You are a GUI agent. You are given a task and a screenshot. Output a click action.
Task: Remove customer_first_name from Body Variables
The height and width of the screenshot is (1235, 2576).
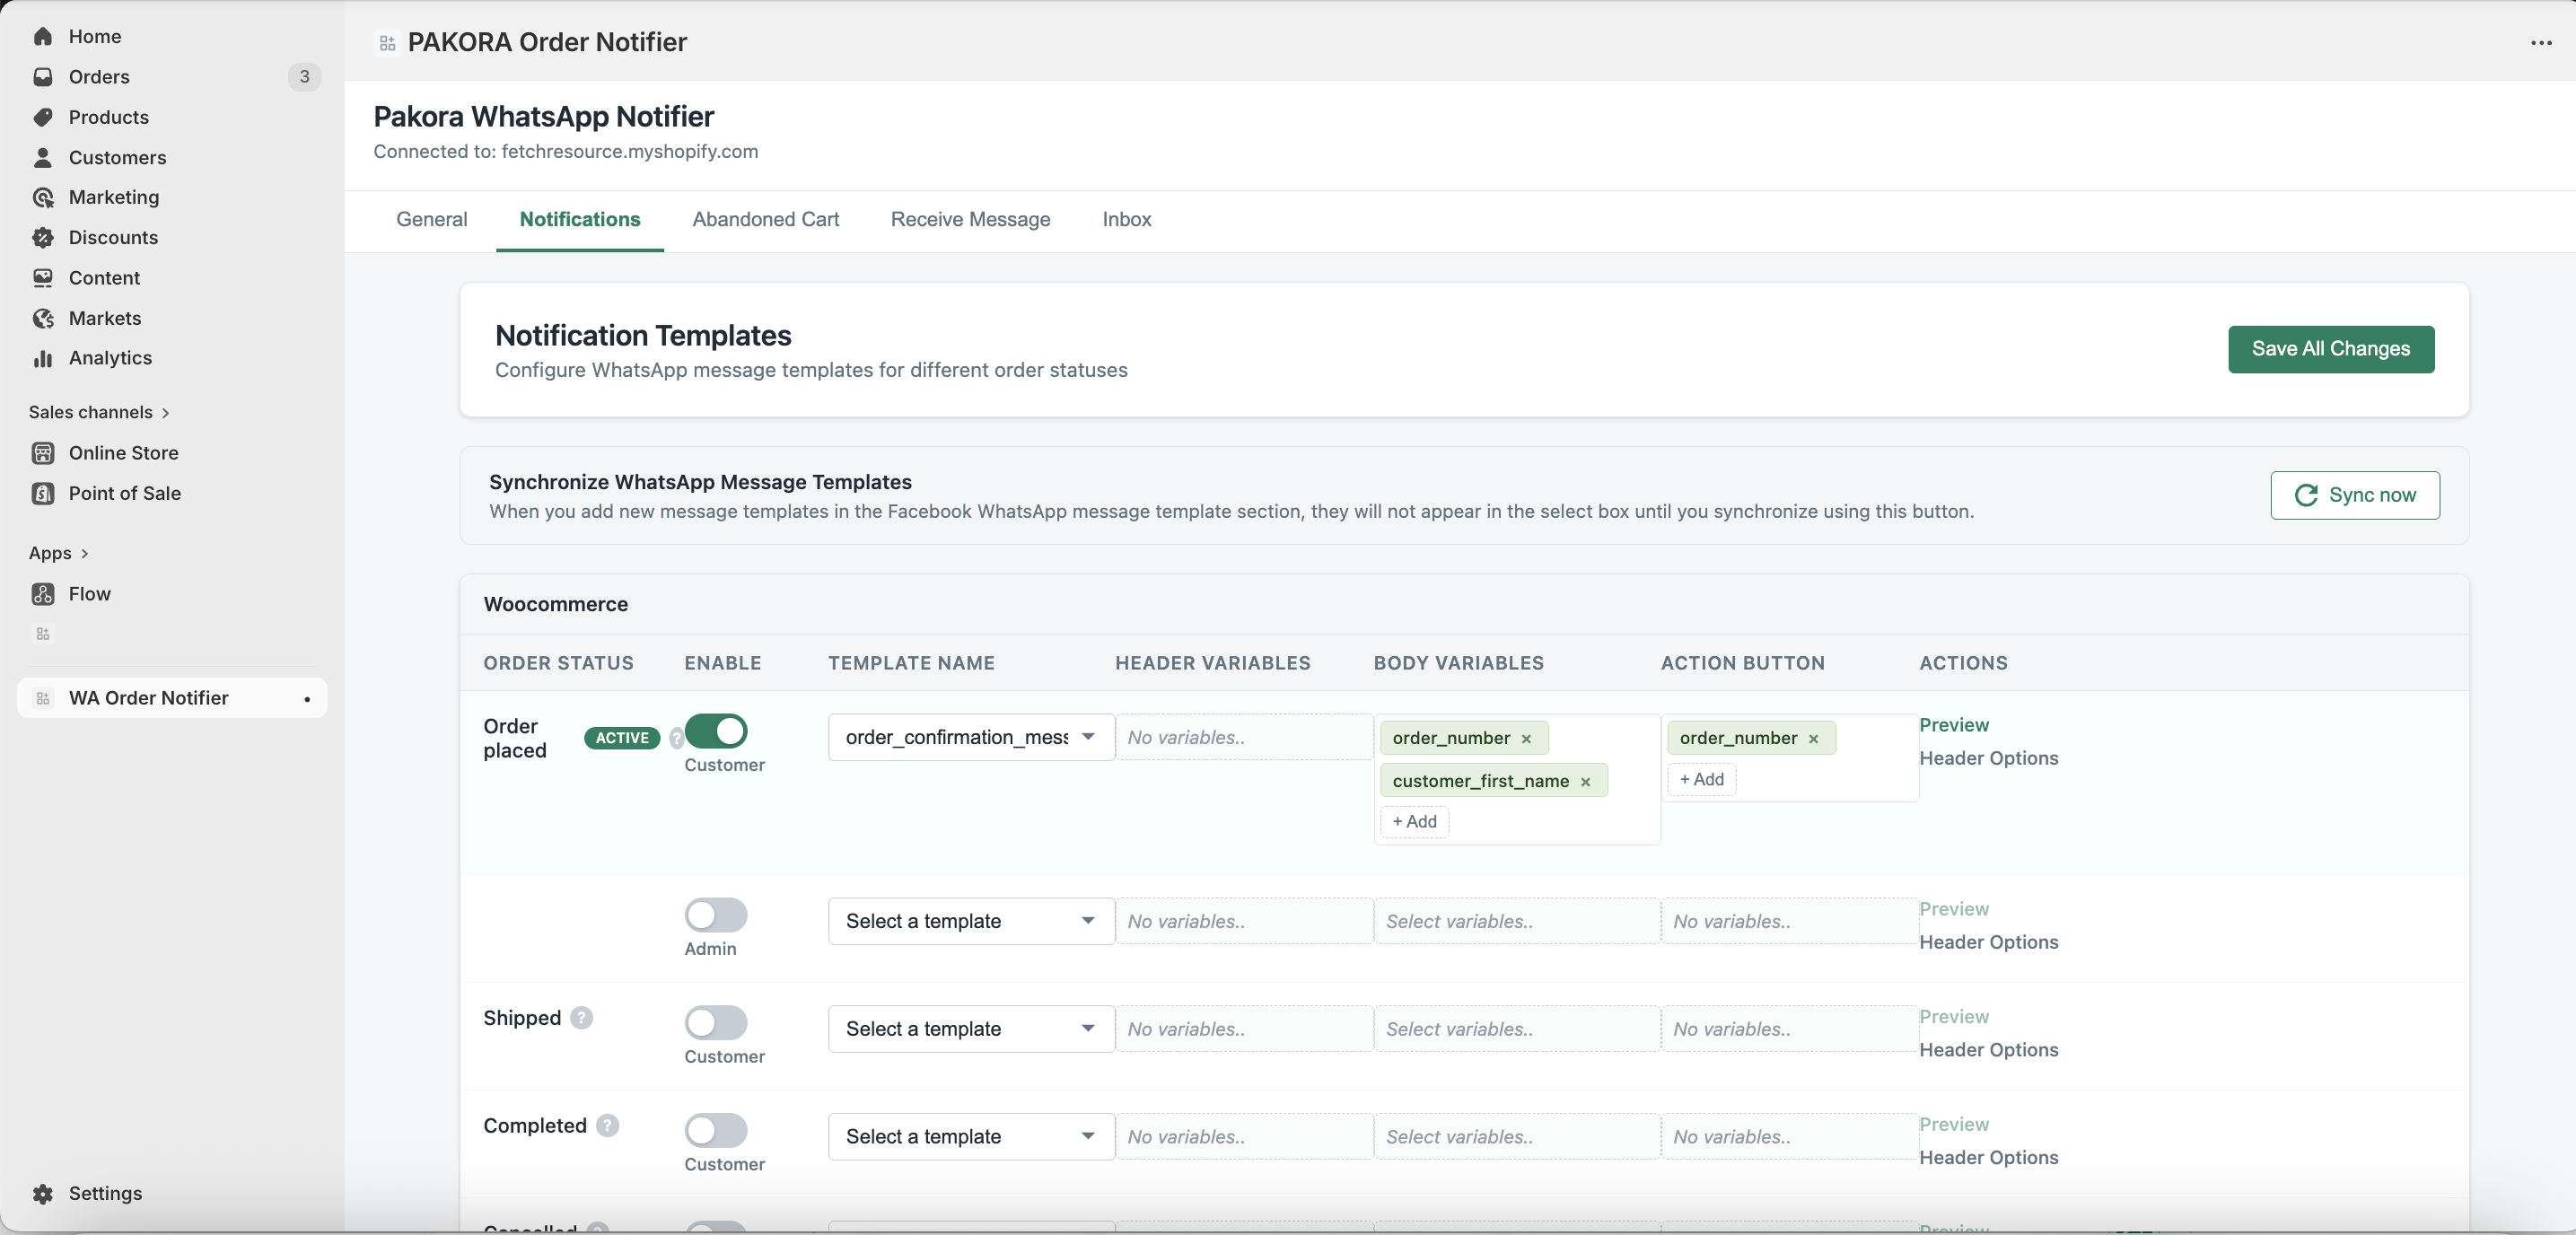pos(1585,782)
